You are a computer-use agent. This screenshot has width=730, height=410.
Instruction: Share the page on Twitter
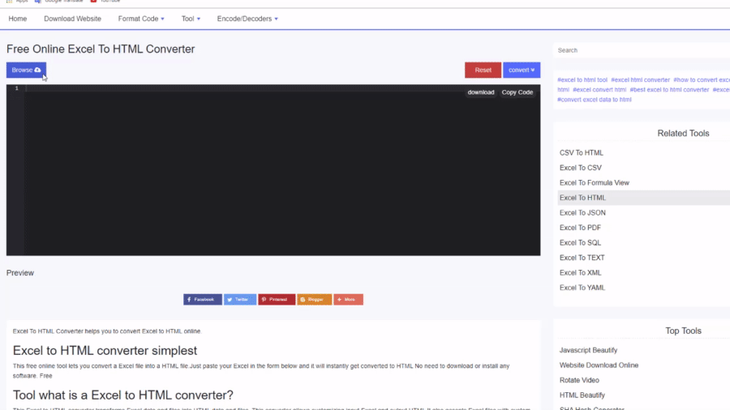point(240,300)
